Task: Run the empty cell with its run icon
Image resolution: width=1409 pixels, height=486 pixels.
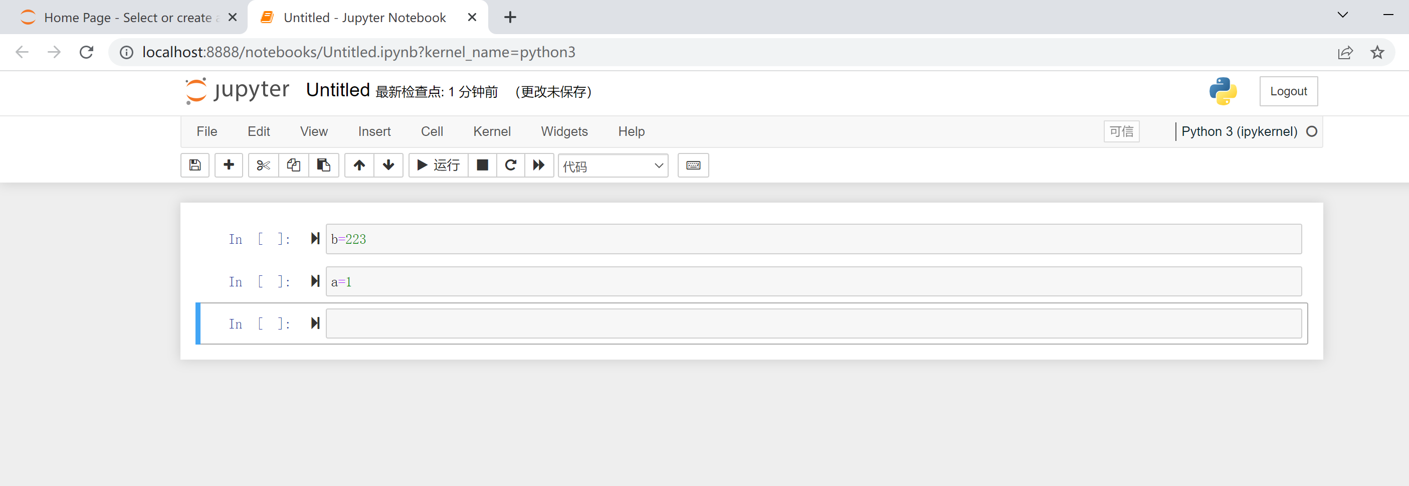Action: click(x=315, y=323)
